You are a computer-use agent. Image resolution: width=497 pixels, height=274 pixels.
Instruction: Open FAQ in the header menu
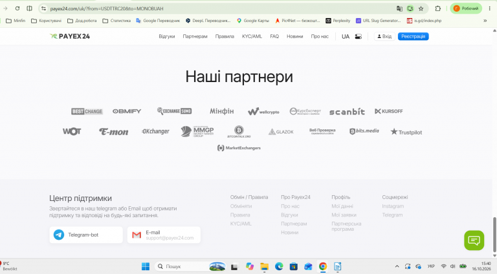(274, 36)
